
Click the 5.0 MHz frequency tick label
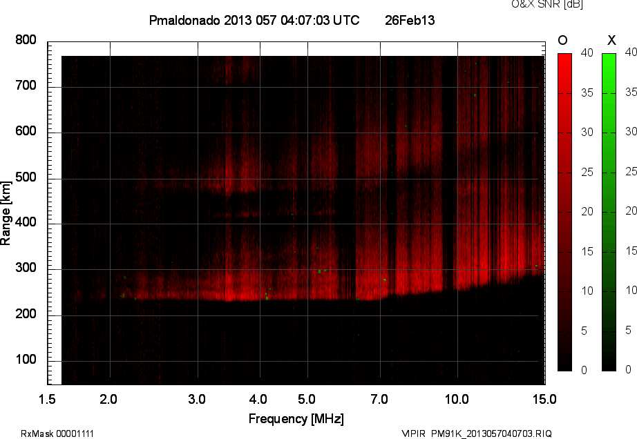point(307,399)
